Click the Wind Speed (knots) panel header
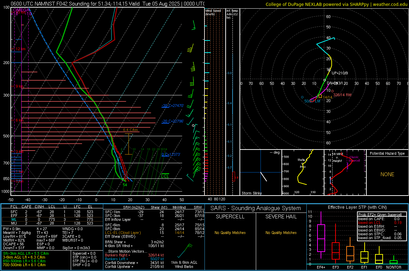The height and width of the screenshot is (271, 409). tap(213, 12)
